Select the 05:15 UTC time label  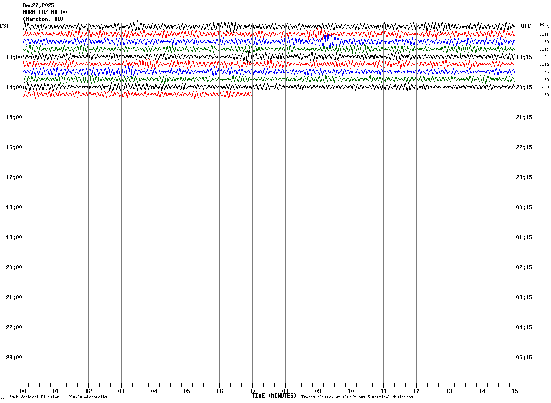524,358
